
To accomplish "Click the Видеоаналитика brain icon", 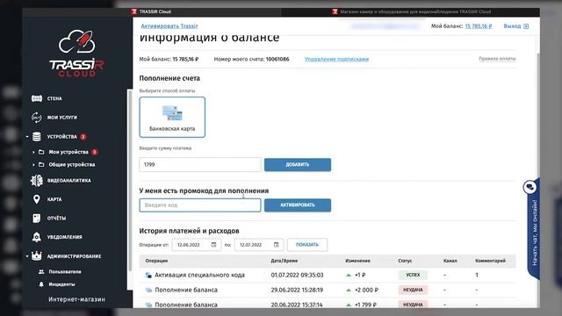I will [x=37, y=180].
